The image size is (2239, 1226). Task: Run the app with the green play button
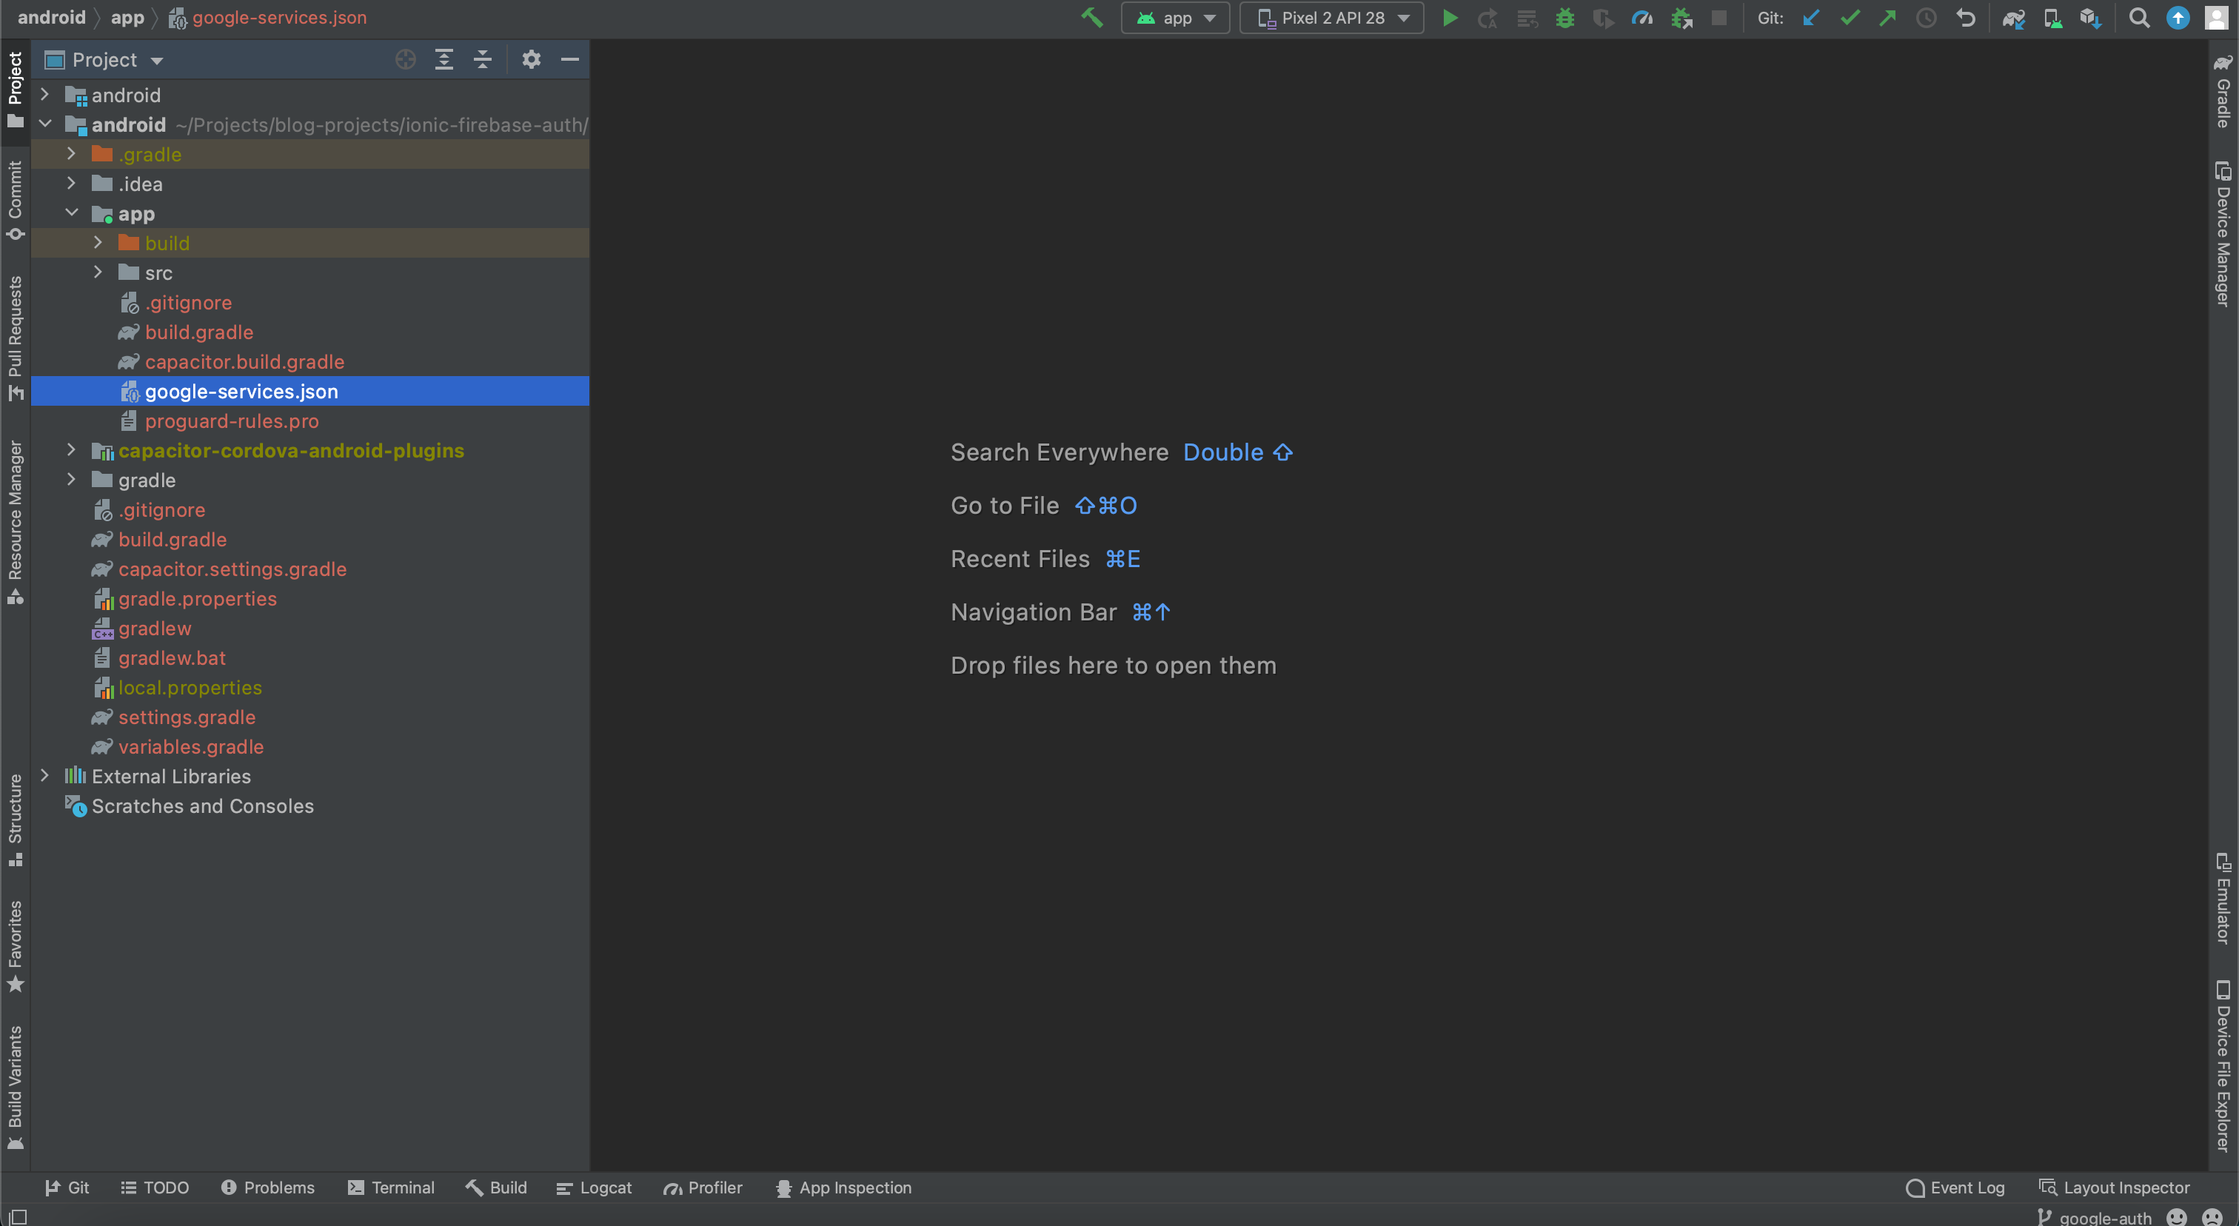pyautogui.click(x=1449, y=17)
